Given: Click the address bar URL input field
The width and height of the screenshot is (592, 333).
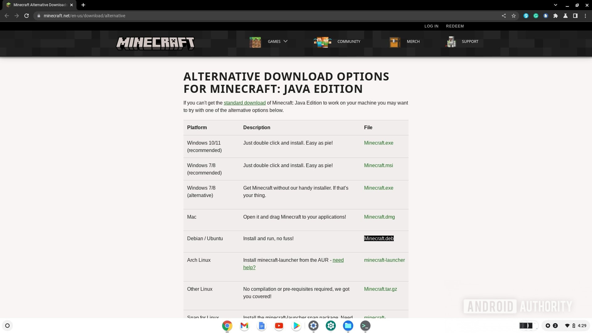Looking at the screenshot, I should 84,15.
